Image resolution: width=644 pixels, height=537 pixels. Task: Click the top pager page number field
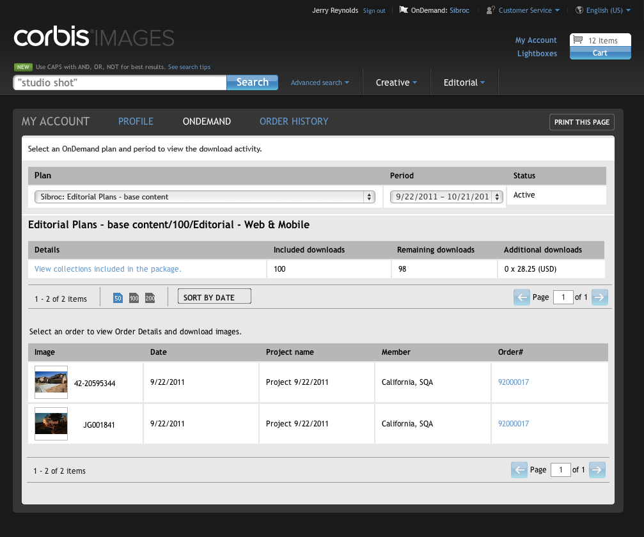(x=563, y=297)
